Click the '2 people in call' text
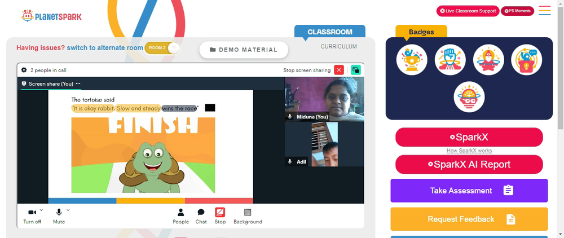 point(48,70)
